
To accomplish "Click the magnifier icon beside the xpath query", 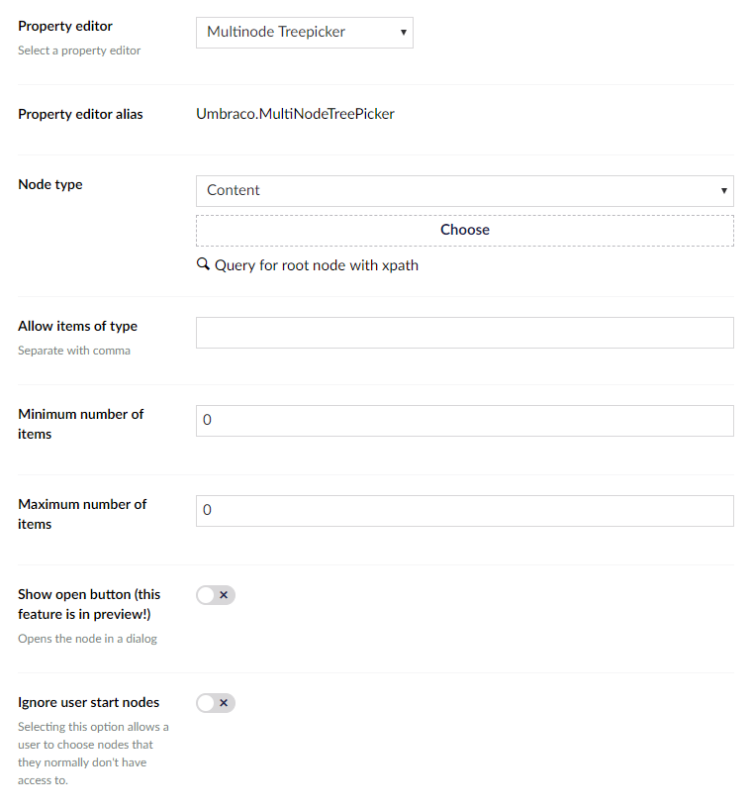I will click(203, 264).
